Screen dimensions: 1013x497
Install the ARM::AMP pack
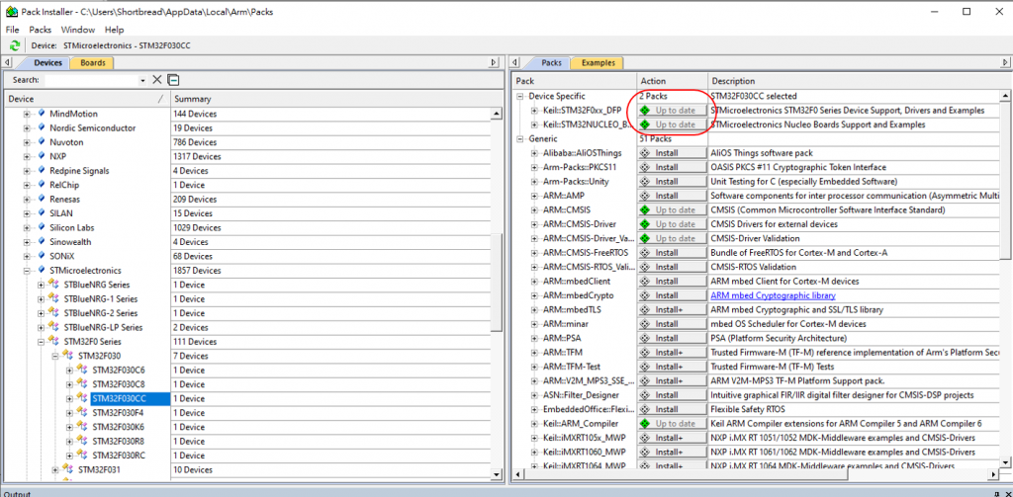pos(672,196)
